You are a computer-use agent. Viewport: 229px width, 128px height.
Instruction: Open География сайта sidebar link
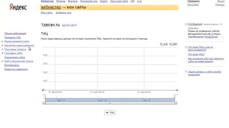tap(13, 53)
